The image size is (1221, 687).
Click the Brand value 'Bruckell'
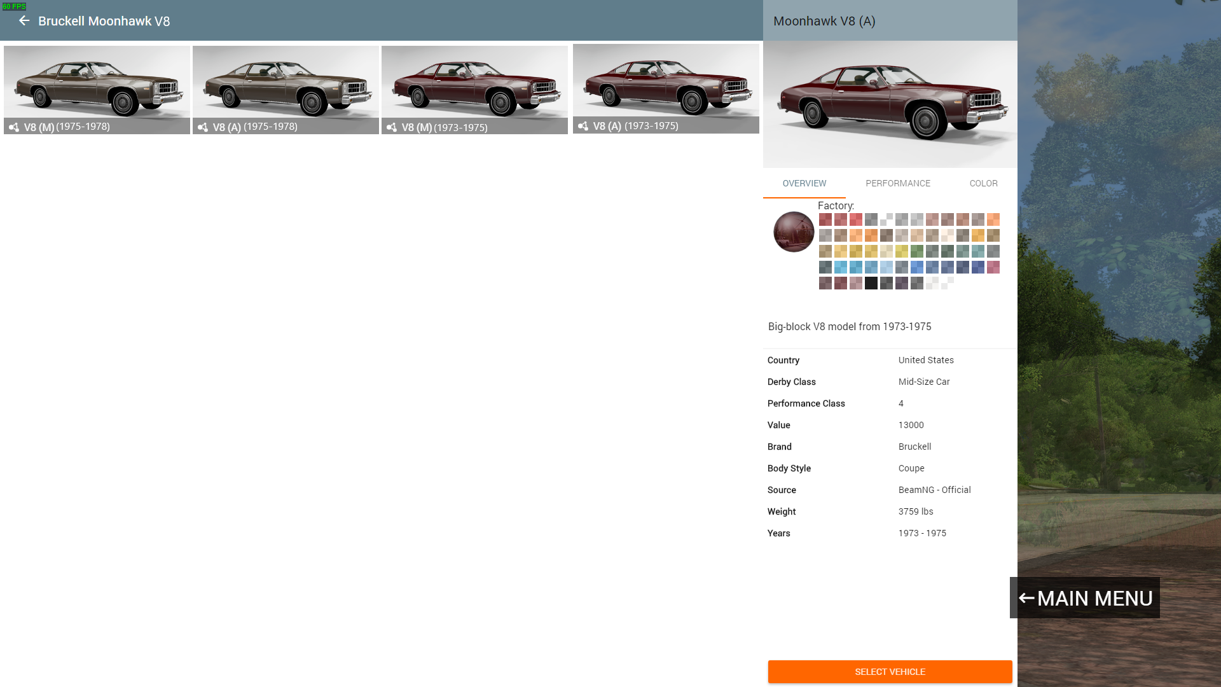pos(914,447)
